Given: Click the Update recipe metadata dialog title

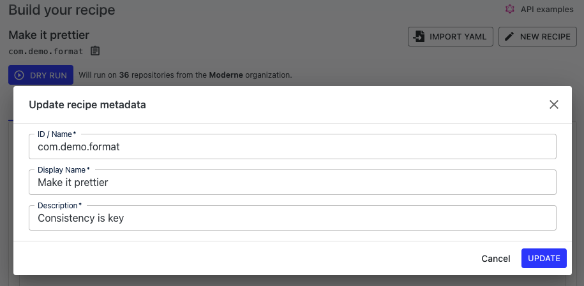Looking at the screenshot, I should coord(87,105).
